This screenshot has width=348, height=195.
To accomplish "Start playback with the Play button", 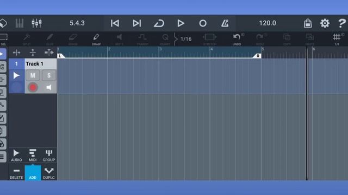I will click(181, 23).
